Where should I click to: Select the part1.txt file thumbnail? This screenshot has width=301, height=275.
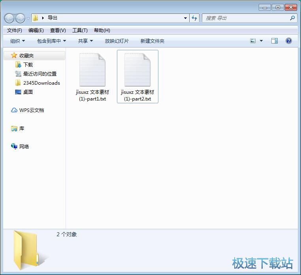92,70
